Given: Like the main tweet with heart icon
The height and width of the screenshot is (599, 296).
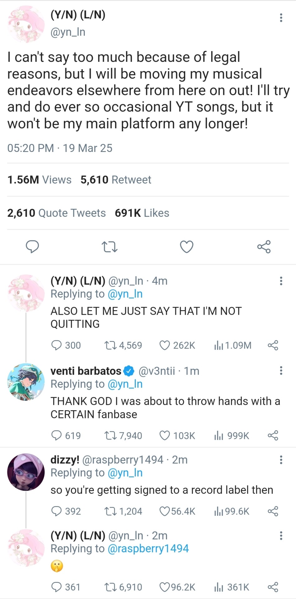Looking at the screenshot, I should [x=187, y=247].
